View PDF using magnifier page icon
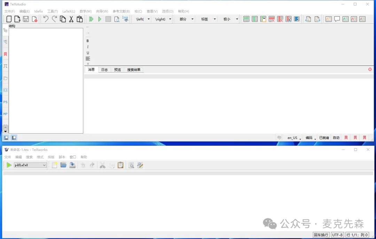376x239 pixels. [x=117, y=19]
